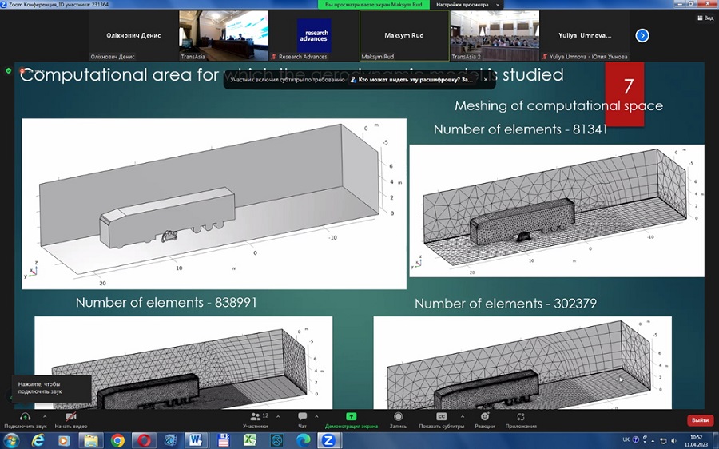Open the Реакции reactions menu
719x449 pixels.
[x=485, y=416]
